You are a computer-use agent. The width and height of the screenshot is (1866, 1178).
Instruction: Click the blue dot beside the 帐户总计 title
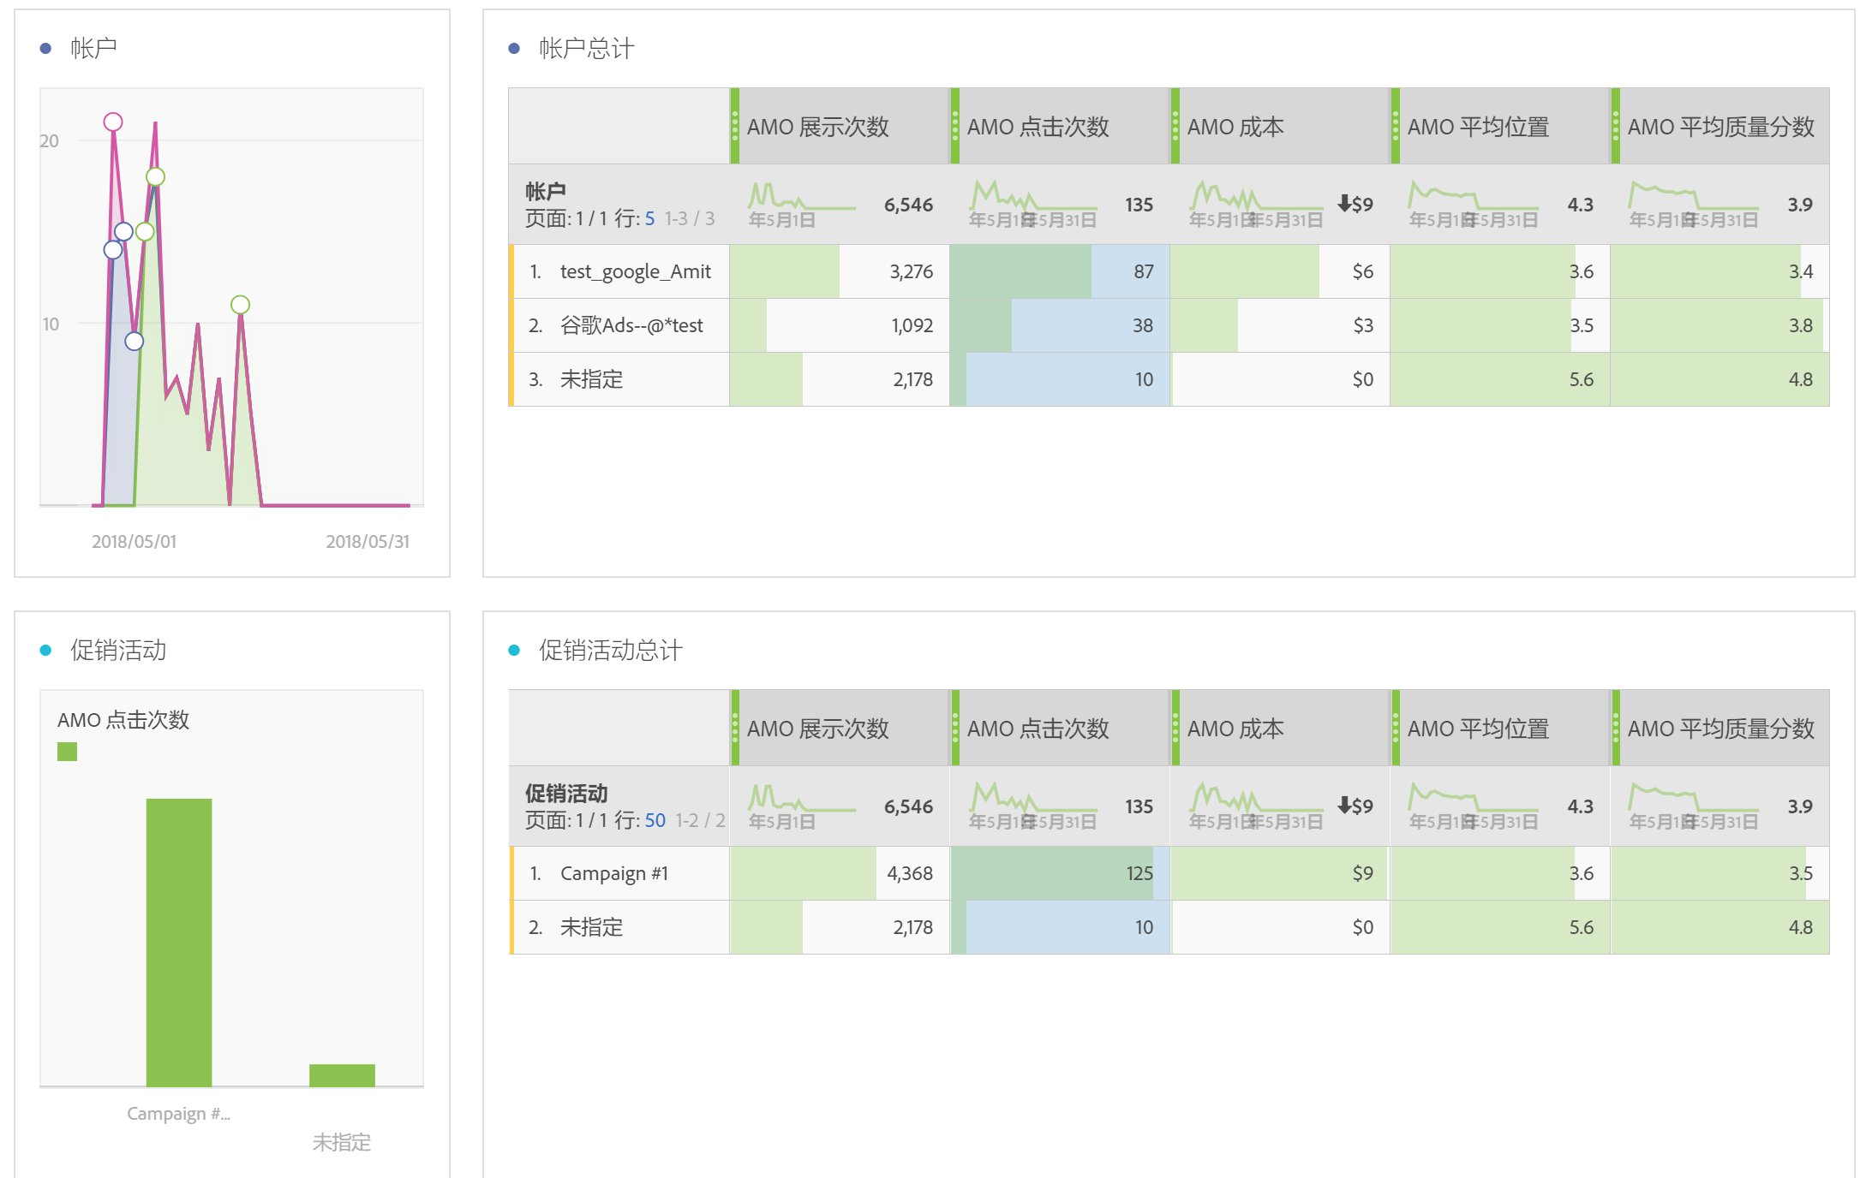(x=514, y=49)
